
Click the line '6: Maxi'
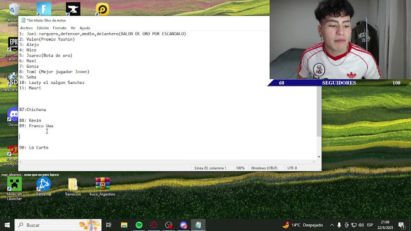[x=28, y=61]
